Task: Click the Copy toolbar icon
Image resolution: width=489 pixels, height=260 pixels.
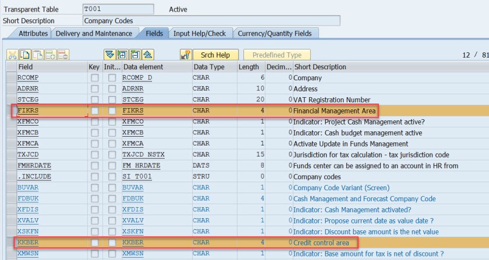Action: click(x=25, y=55)
